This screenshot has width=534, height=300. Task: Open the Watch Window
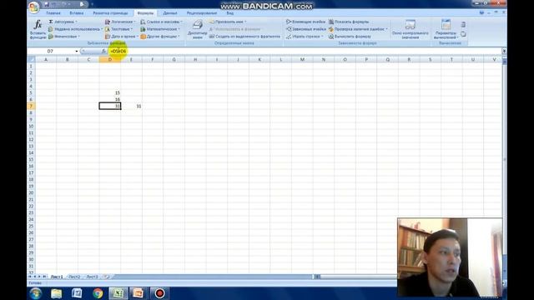click(410, 29)
